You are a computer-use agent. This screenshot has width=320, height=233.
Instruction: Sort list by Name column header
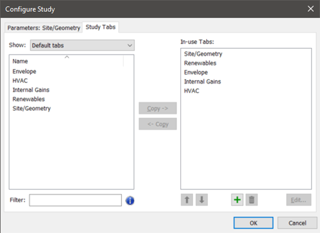point(67,61)
